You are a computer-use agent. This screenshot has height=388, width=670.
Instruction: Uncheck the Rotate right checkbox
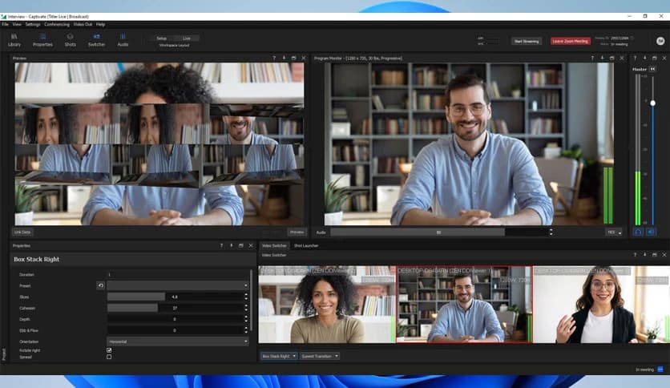click(x=109, y=350)
